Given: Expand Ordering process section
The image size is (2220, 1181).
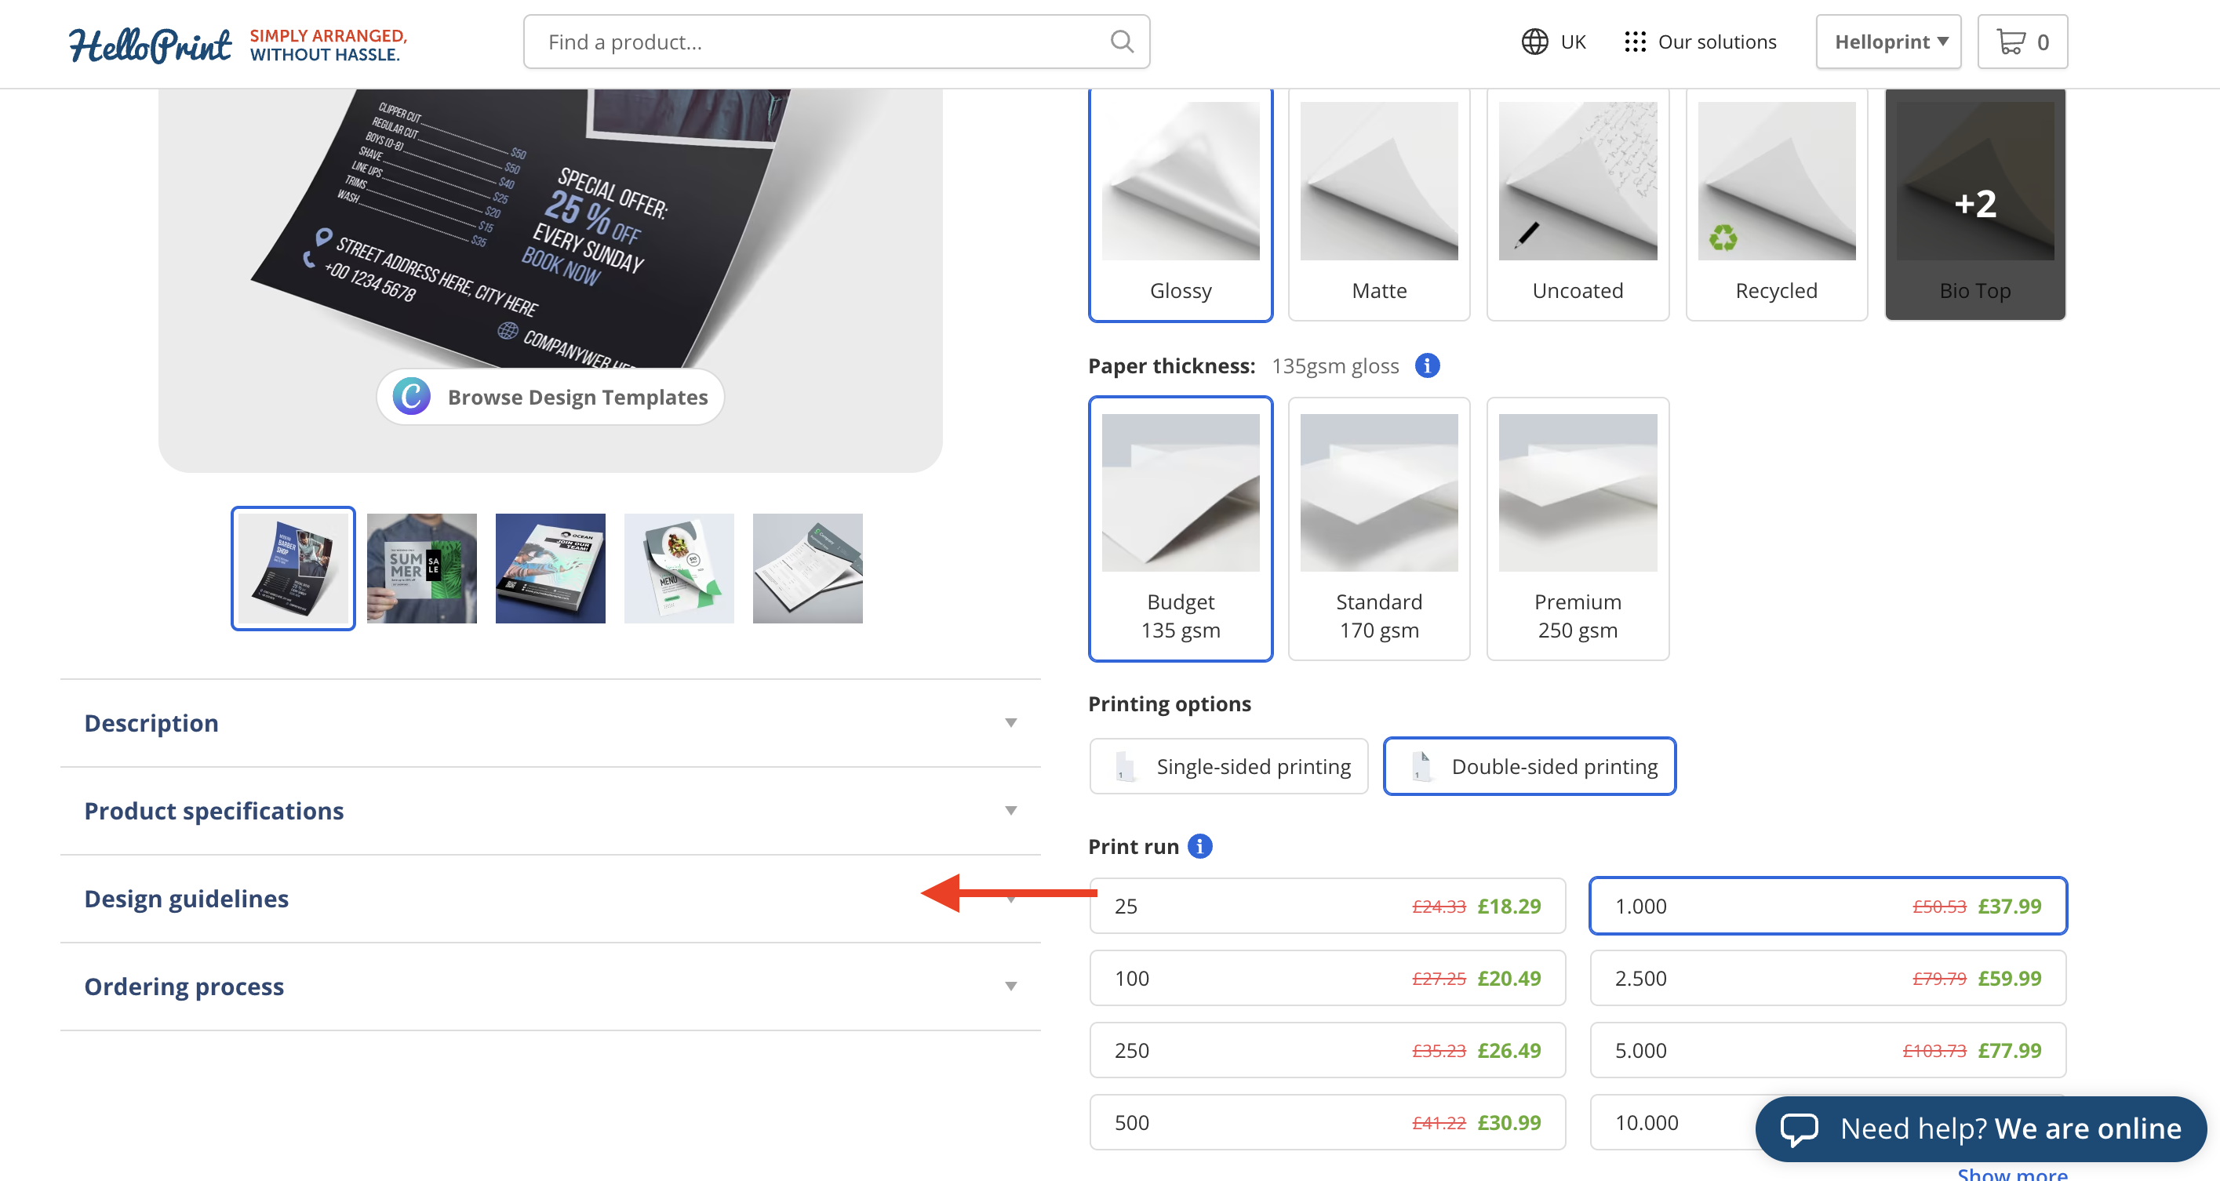Looking at the screenshot, I should click(550, 987).
